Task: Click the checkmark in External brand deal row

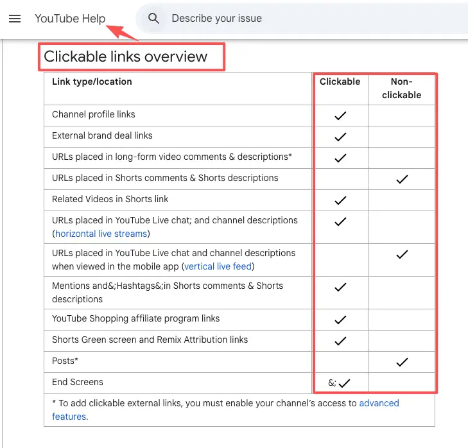Action: click(x=340, y=137)
